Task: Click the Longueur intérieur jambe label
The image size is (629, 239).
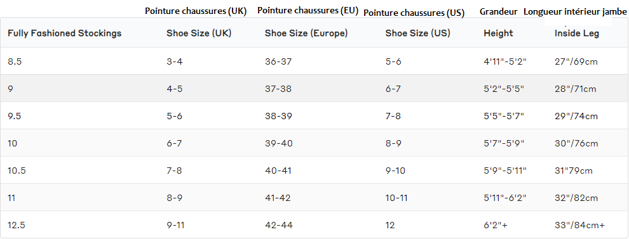Action: 575,12
